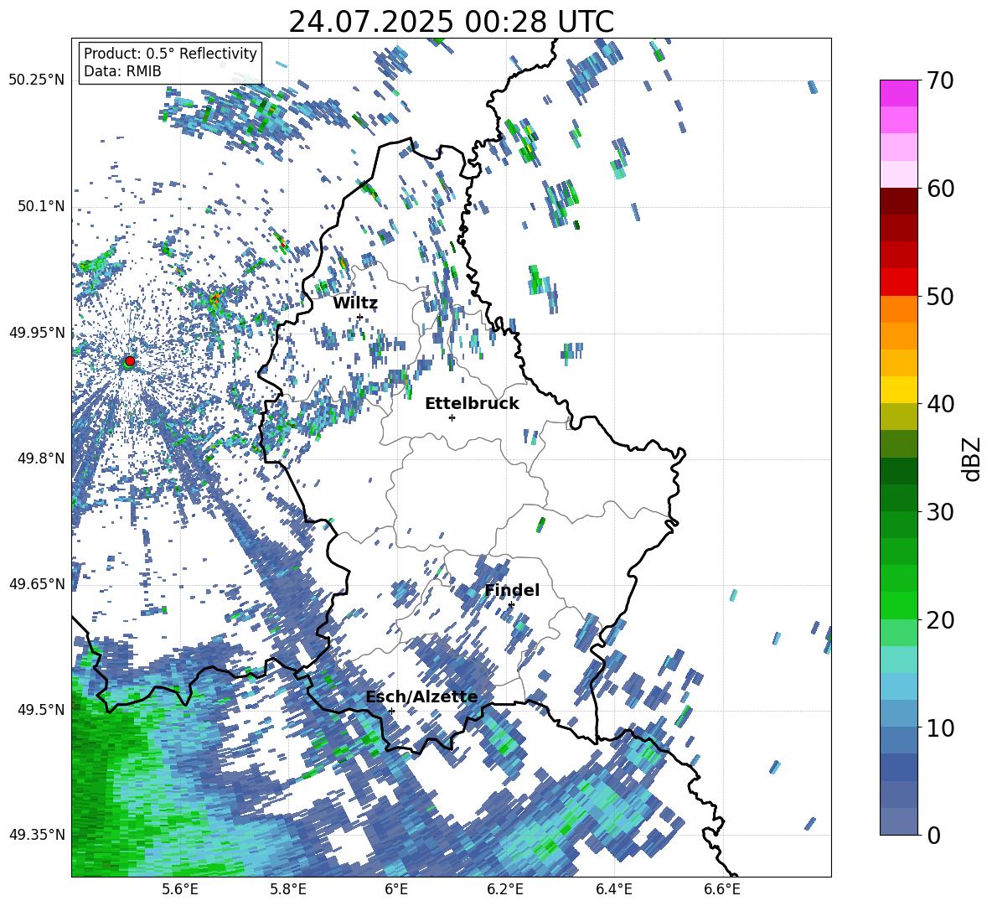The image size is (992, 906).
Task: Click the 5.8°E longitude label
Action: [x=288, y=889]
